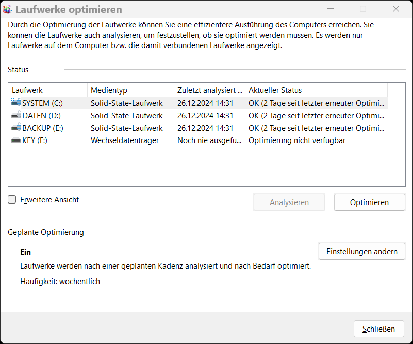
Task: Click the SYSTEM (C:) last analyzed date
Action: [205, 103]
